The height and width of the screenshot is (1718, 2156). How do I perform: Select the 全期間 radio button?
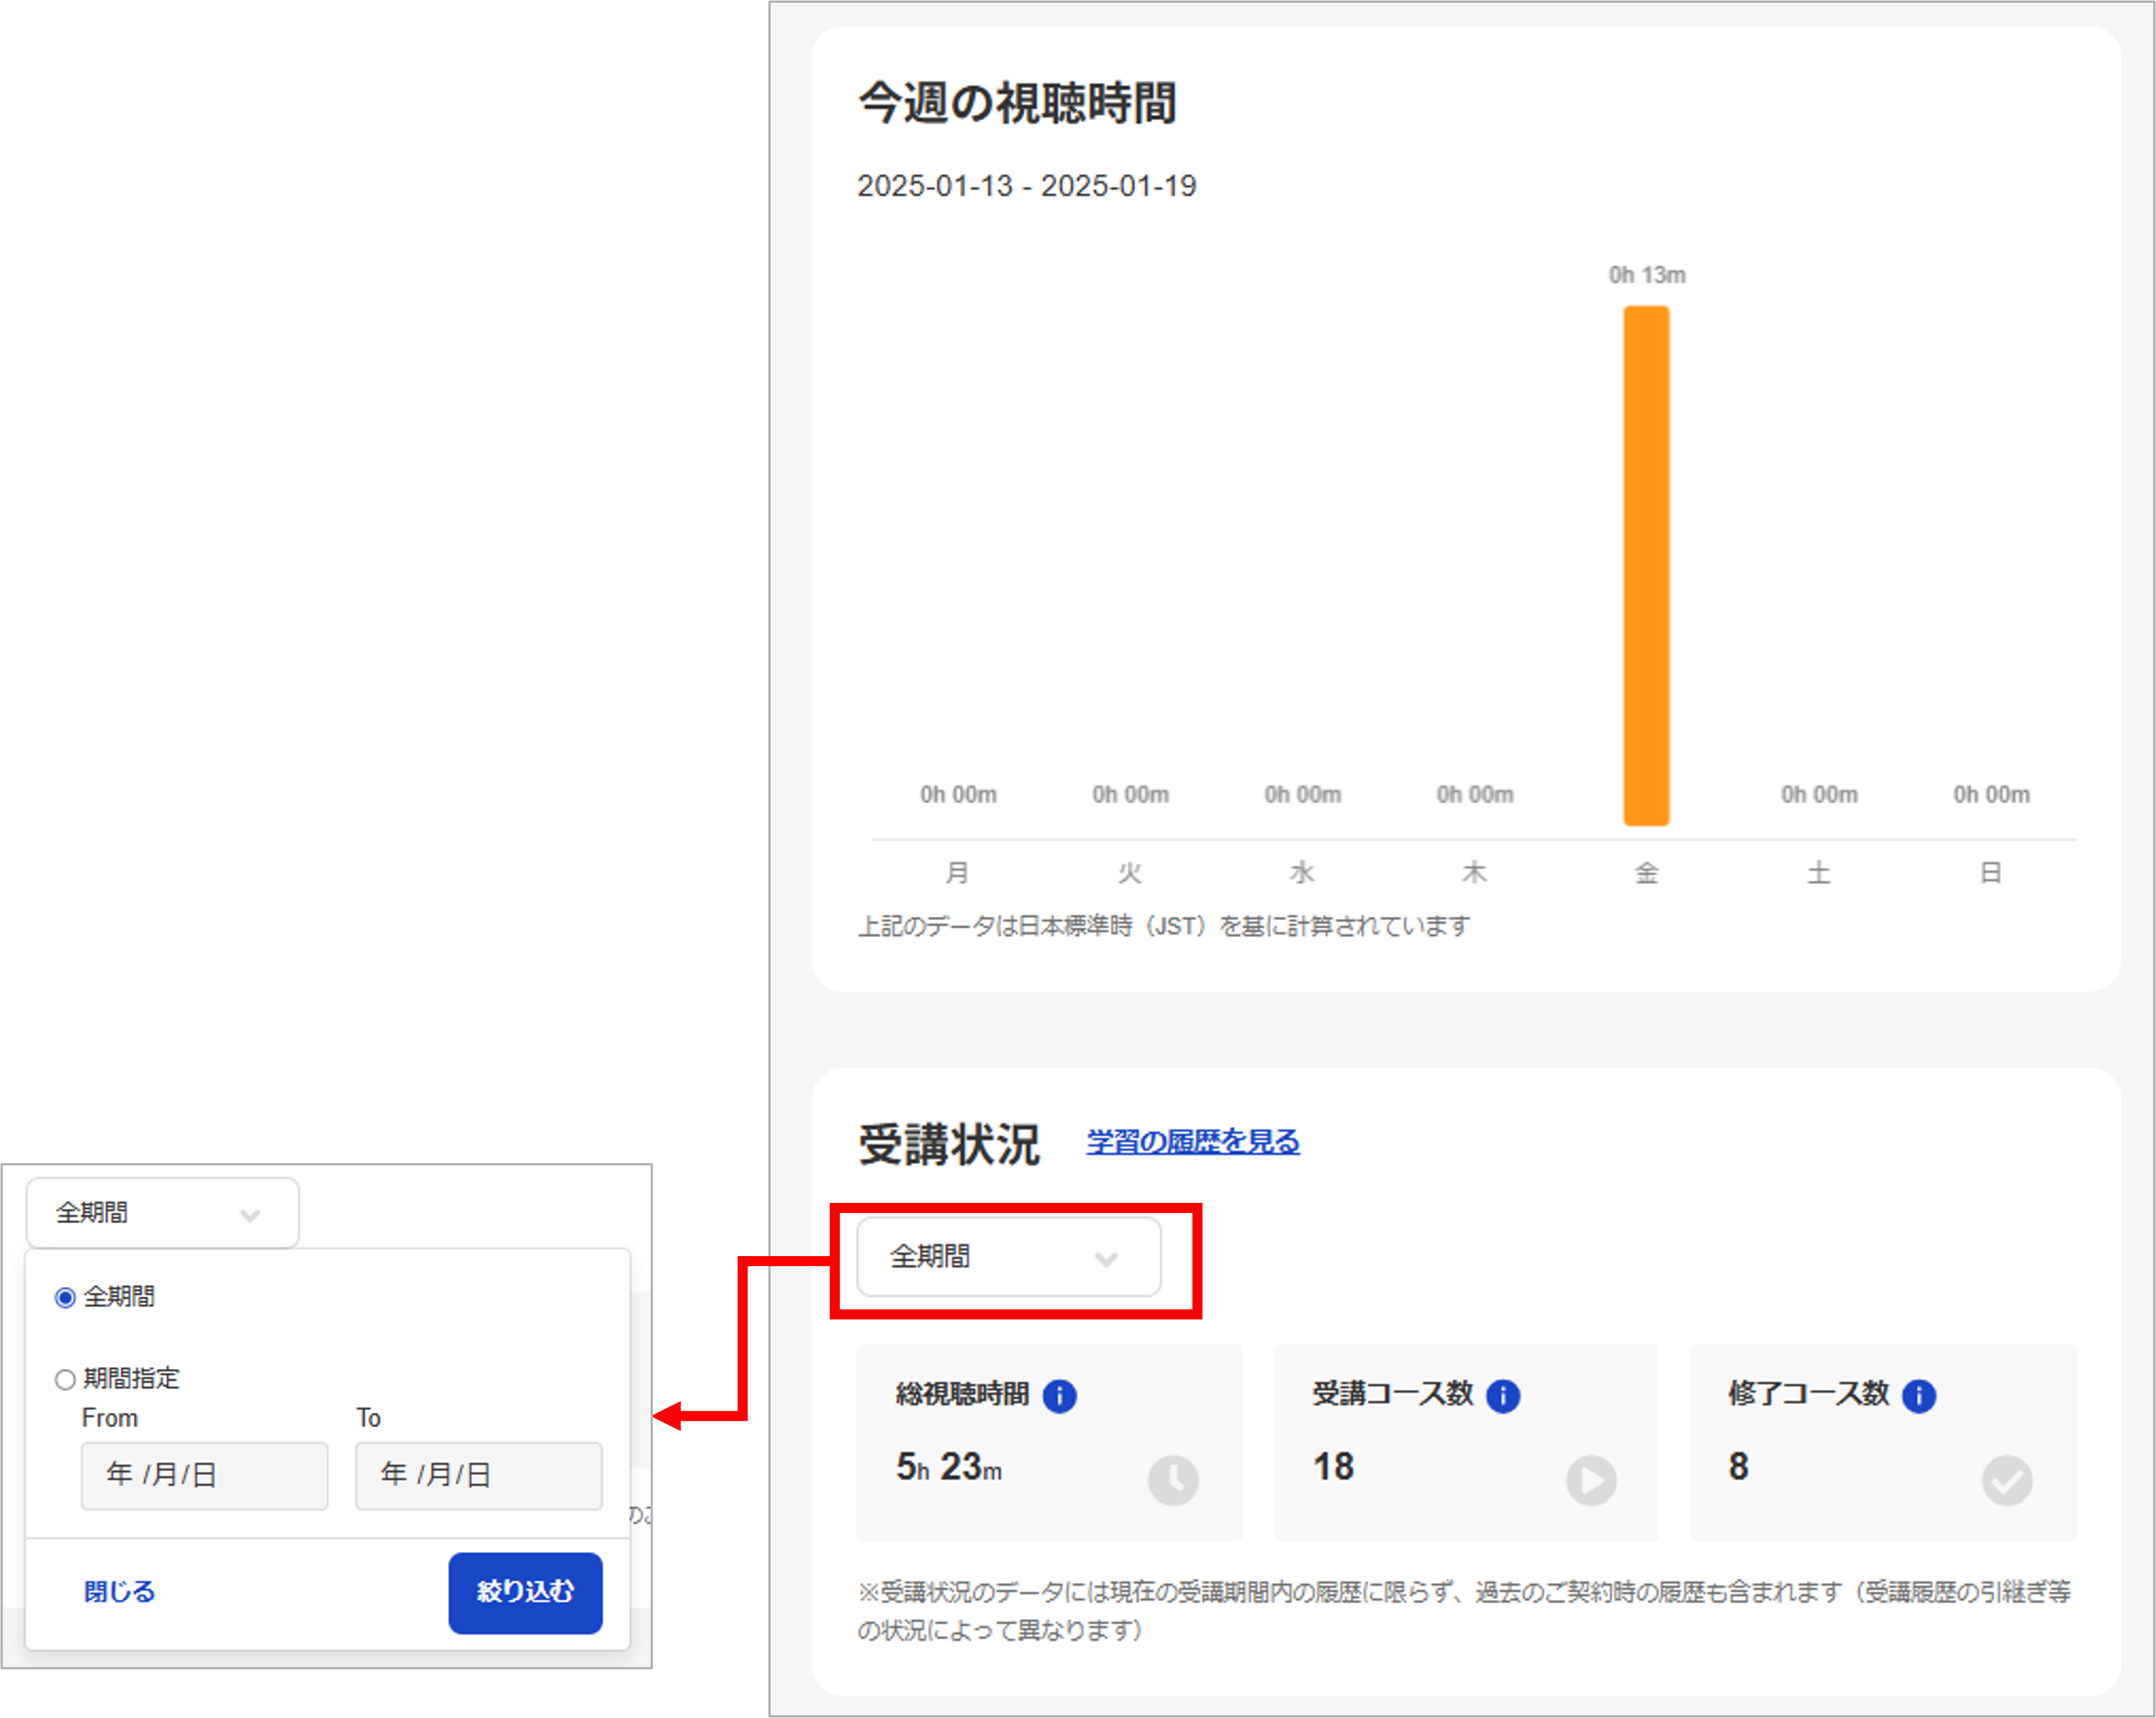(65, 1298)
